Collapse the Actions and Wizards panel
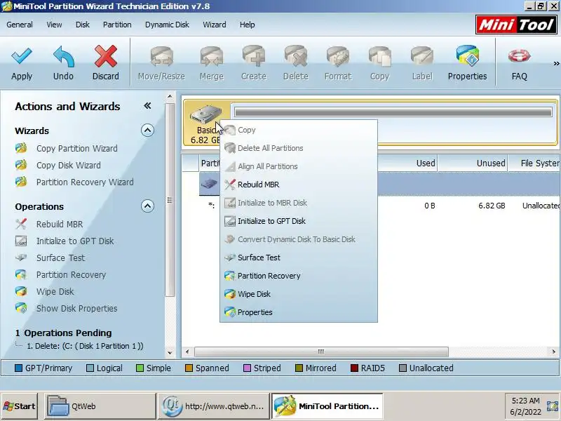 pyautogui.click(x=147, y=106)
